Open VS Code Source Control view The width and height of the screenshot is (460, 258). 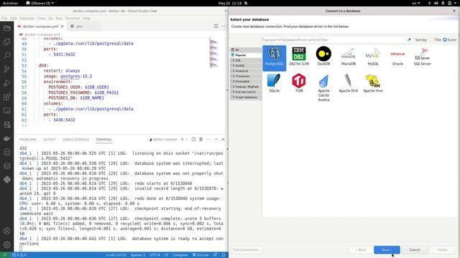(x=6, y=70)
